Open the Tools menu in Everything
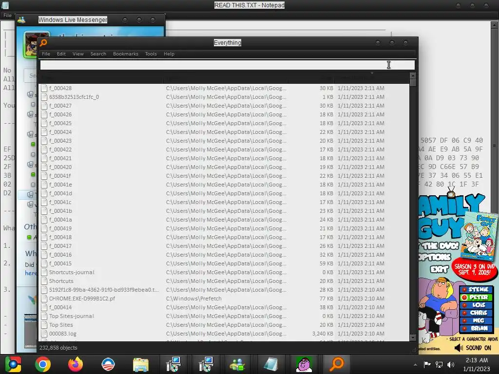The width and height of the screenshot is (499, 374). point(151,54)
